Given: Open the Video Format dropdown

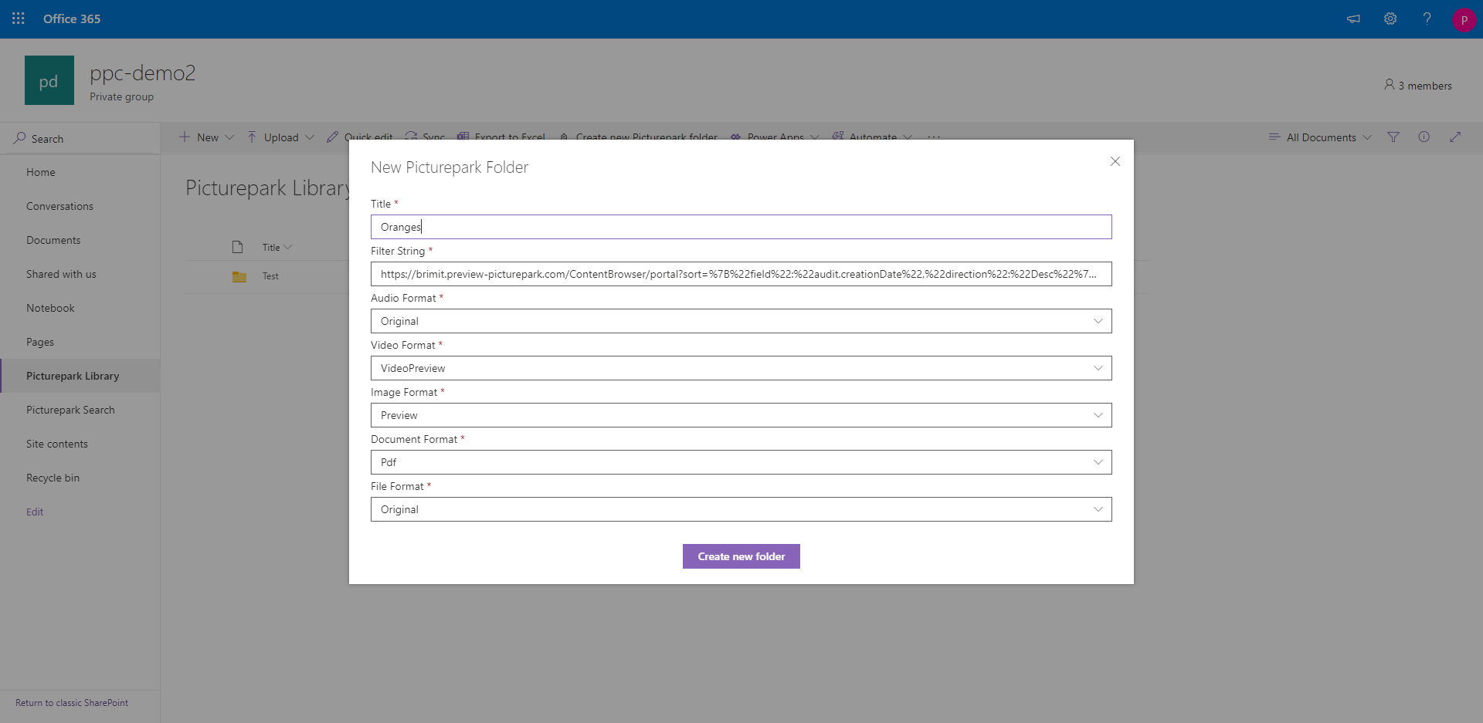Looking at the screenshot, I should (741, 368).
